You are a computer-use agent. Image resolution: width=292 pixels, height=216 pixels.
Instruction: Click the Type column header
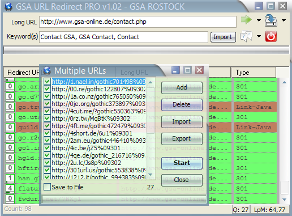pos(254,73)
